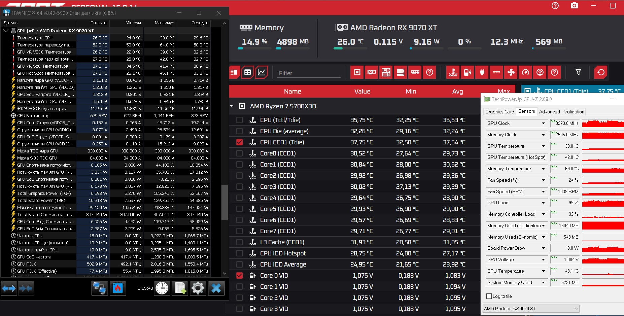Open the GPU Voltage sensor dropdown

[543, 259]
